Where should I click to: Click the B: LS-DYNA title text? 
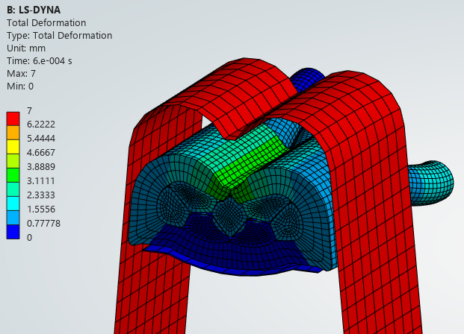point(34,10)
